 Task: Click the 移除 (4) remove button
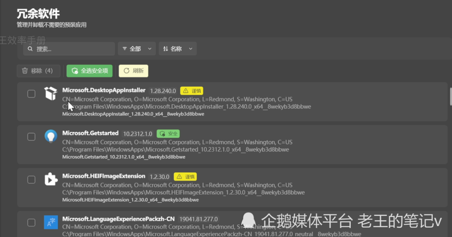(38, 71)
